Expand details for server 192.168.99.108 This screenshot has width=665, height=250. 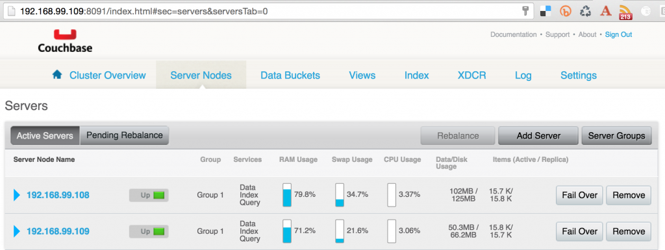(x=17, y=195)
